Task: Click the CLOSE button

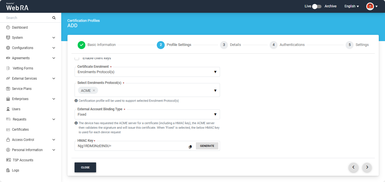Action: coord(85,168)
